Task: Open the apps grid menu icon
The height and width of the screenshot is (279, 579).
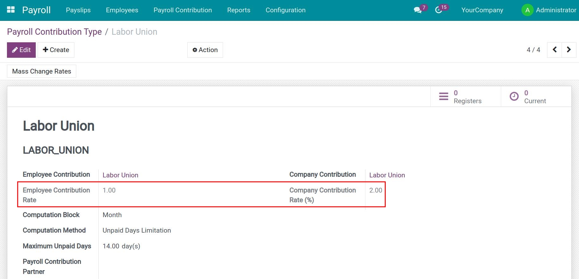Action: pos(11,10)
